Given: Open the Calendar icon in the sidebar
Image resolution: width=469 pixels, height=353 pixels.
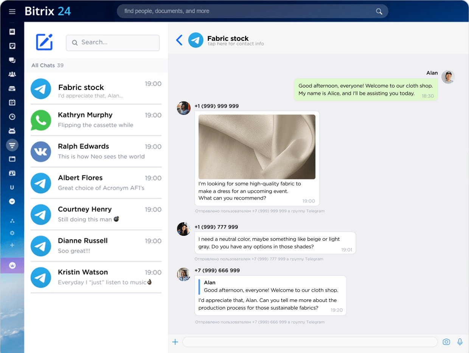Looking at the screenshot, I should pyautogui.click(x=12, y=102).
